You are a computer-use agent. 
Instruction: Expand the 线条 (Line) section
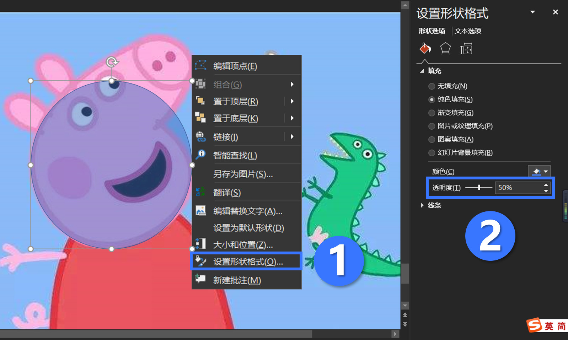tap(422, 205)
